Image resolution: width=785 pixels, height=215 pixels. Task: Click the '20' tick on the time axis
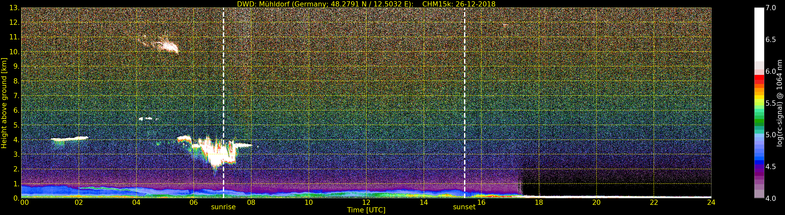pos(596,202)
